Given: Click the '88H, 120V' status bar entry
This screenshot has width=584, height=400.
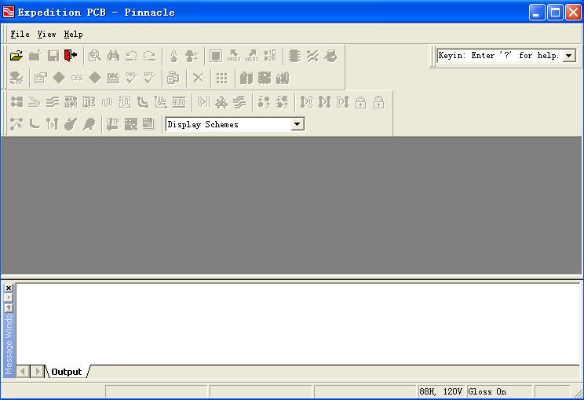Looking at the screenshot, I should click(441, 391).
